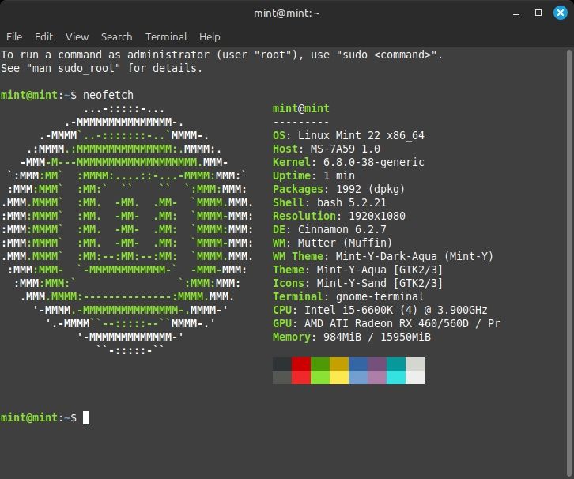Click the "Host: MS-7A59 1.0" line

327,149
